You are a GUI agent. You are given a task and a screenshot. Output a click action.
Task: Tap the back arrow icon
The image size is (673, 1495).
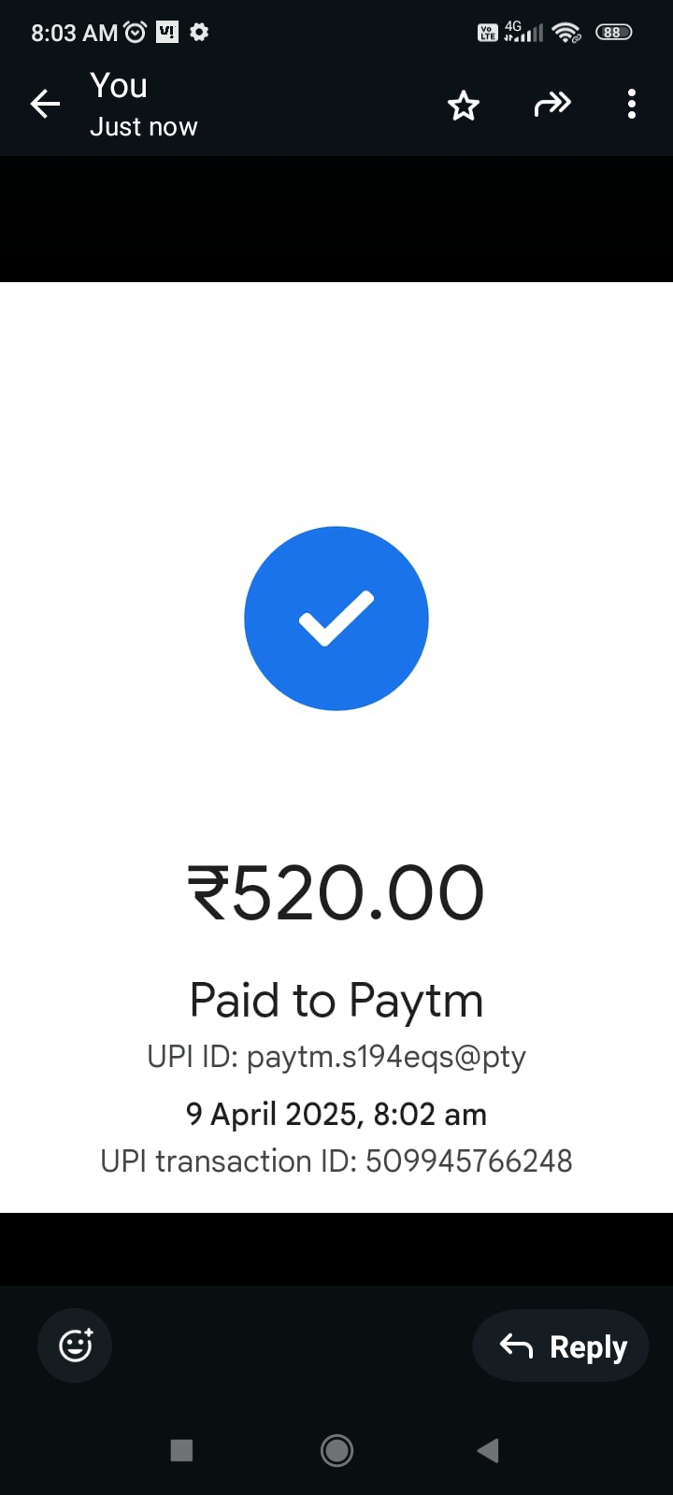(x=45, y=104)
